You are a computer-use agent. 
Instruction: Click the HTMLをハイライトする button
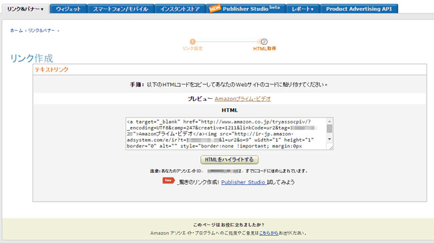[229, 160]
